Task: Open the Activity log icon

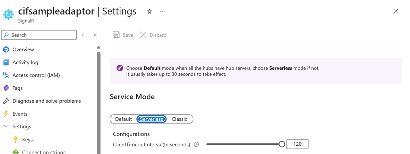Action: [x=6, y=62]
